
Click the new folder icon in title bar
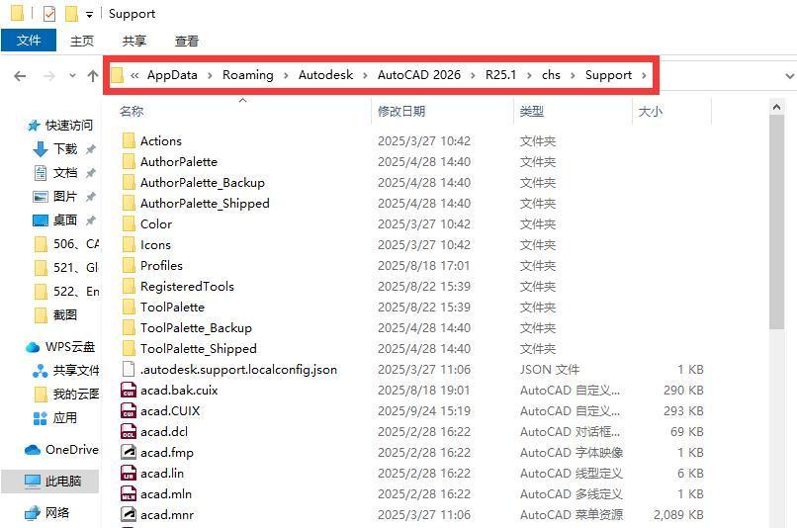click(71, 14)
